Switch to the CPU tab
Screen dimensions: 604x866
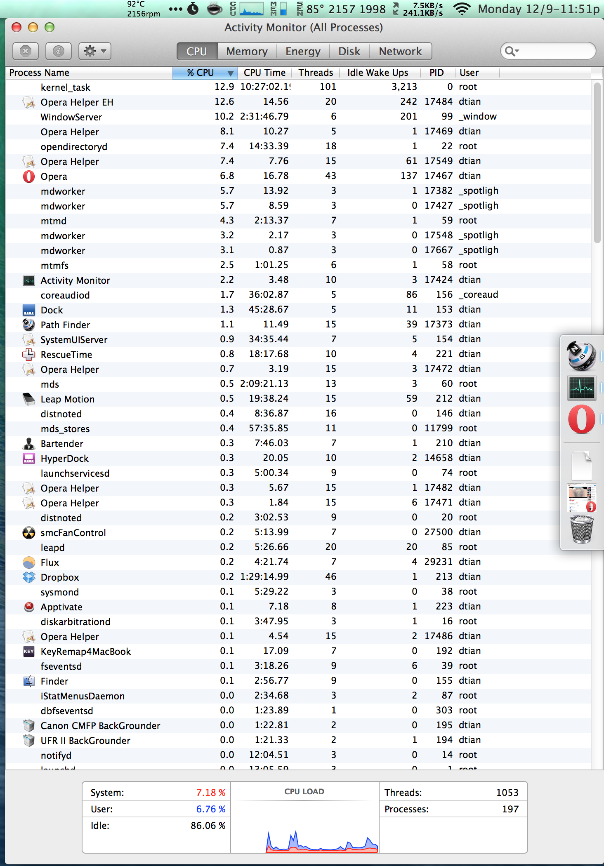pos(197,51)
